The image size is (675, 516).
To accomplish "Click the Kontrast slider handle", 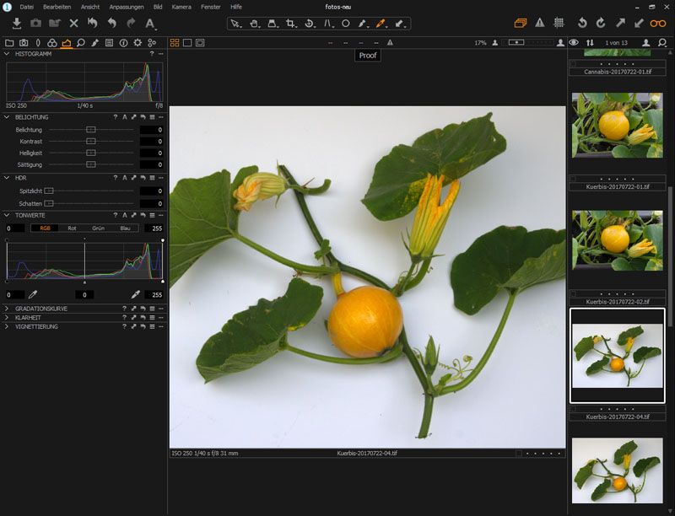I will pos(91,141).
